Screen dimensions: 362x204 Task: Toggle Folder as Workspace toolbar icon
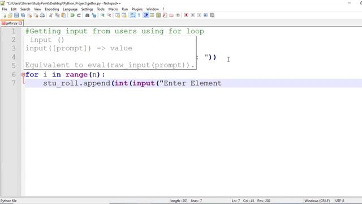(171, 15)
